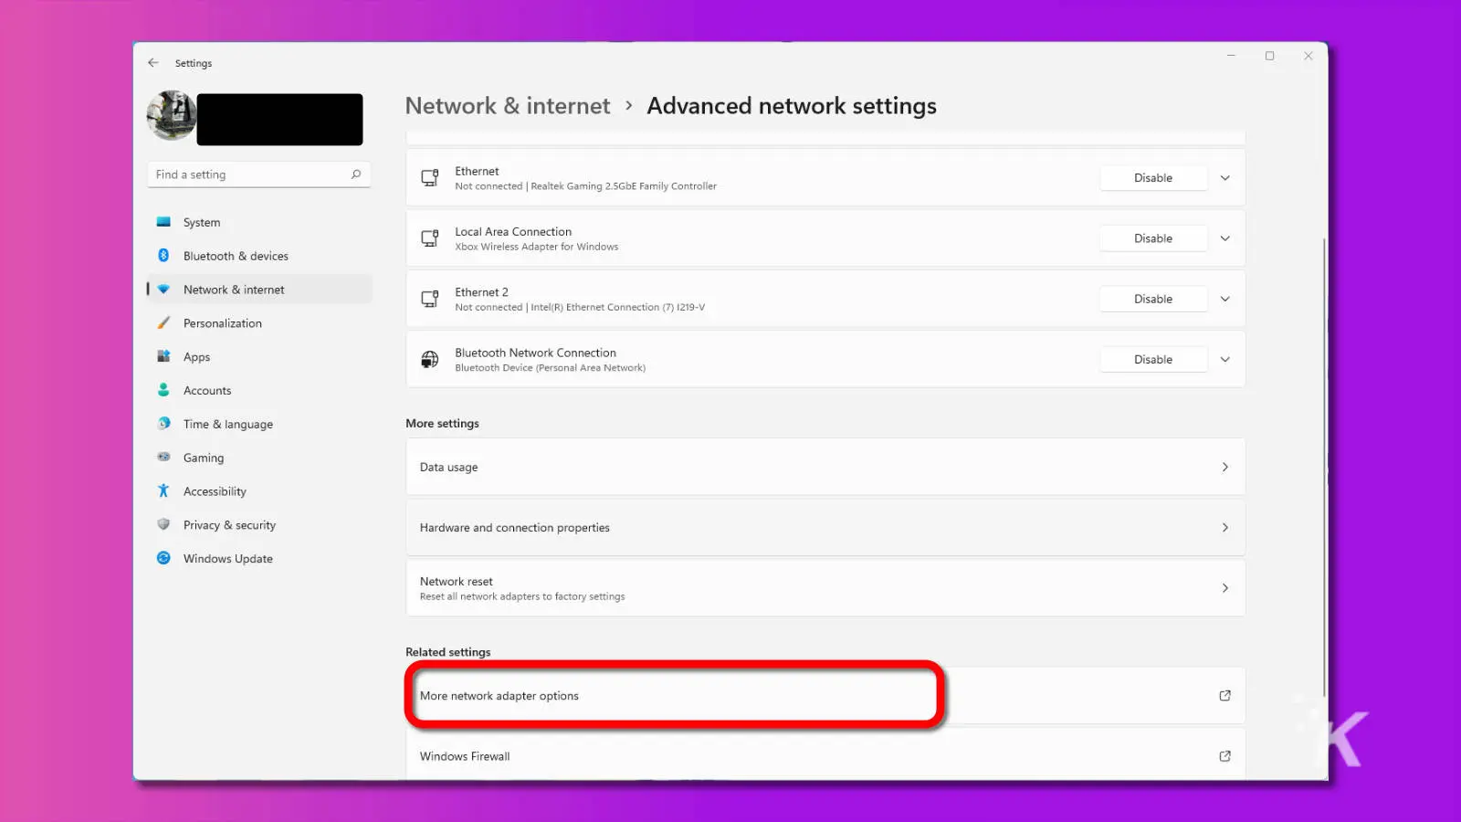
Task: Click the Bluetooth icon in sidebar
Action: click(163, 256)
